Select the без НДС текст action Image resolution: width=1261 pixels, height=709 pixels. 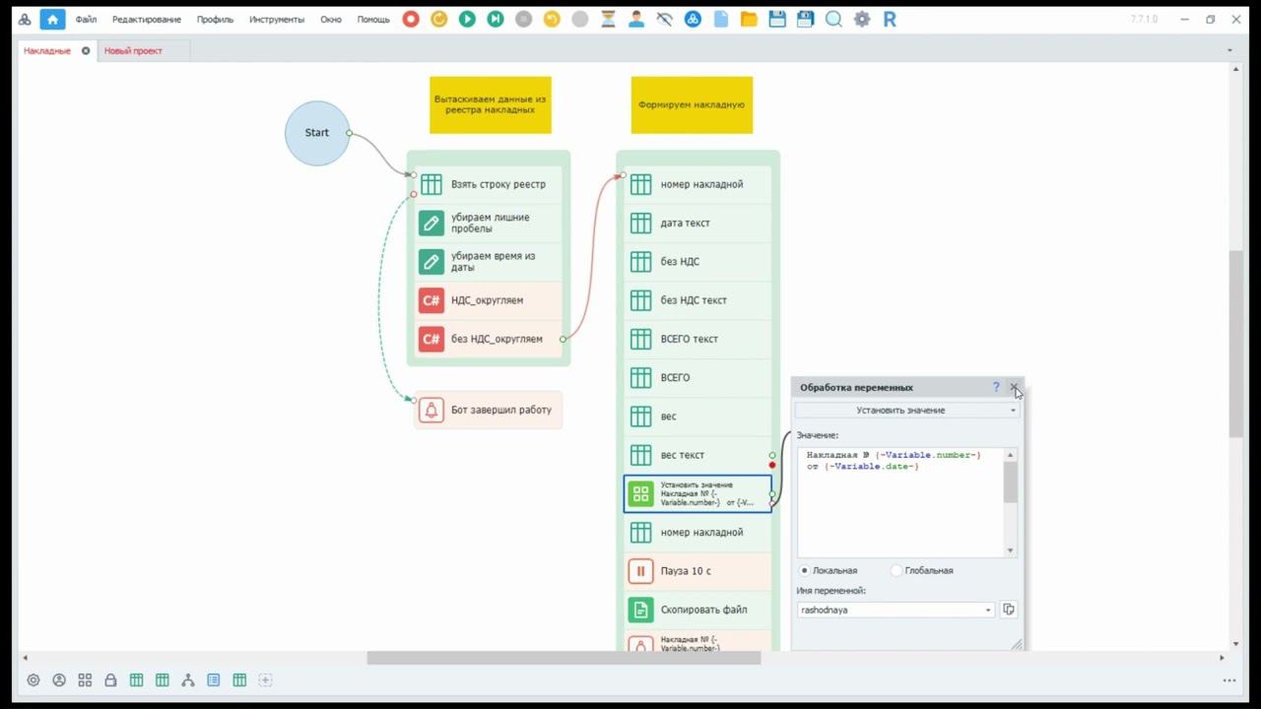[x=697, y=300]
